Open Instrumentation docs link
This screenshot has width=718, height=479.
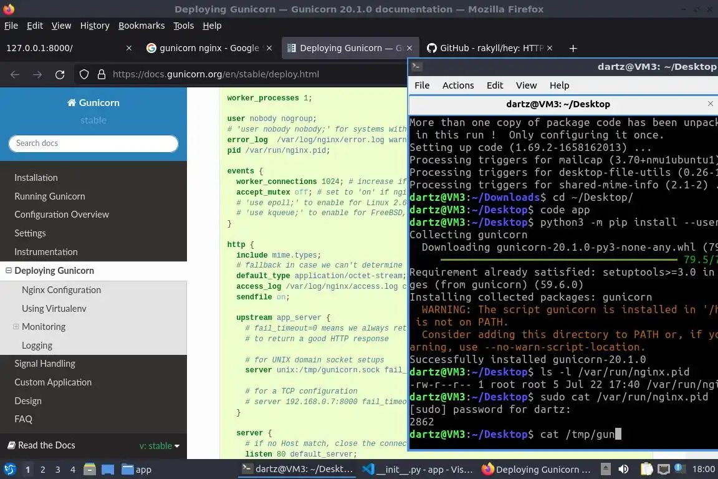click(46, 251)
